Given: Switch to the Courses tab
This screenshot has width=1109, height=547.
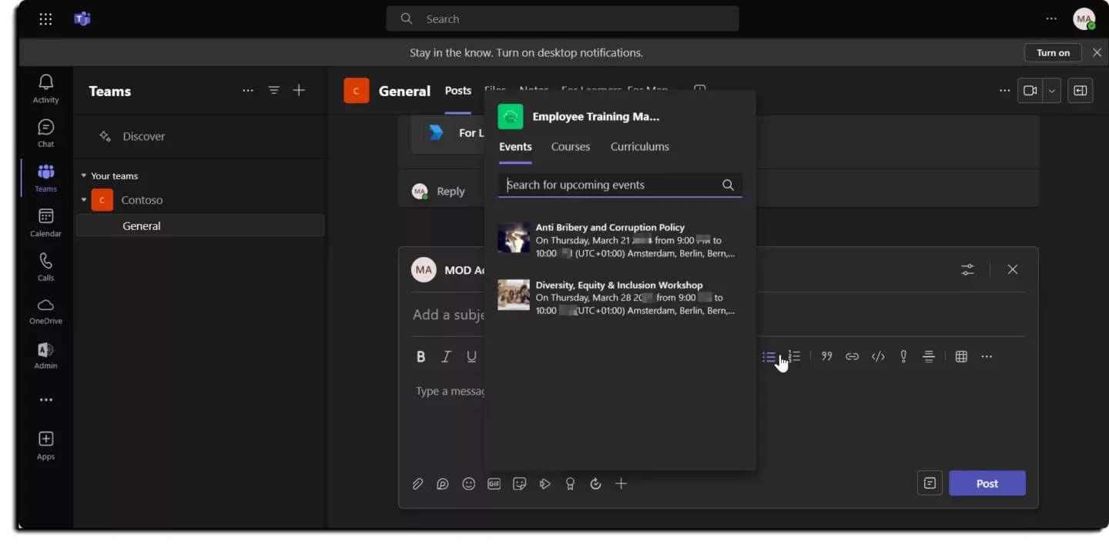Looking at the screenshot, I should pyautogui.click(x=571, y=147).
